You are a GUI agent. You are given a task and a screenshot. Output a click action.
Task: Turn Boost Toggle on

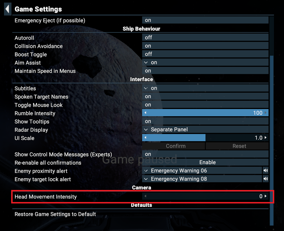click(x=205, y=54)
